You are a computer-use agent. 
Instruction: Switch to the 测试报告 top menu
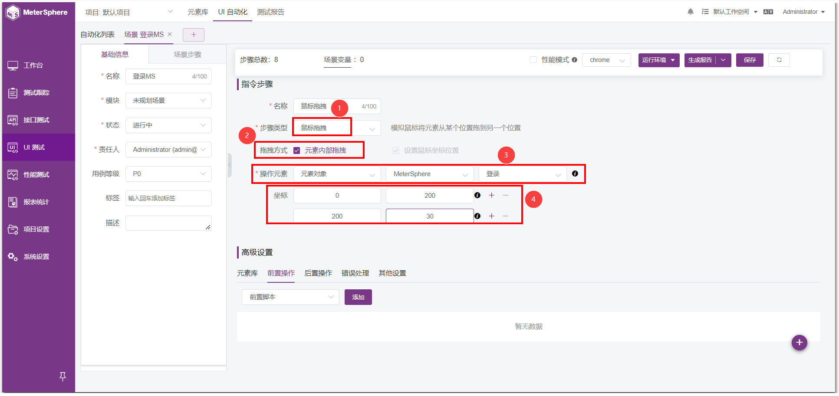coord(270,12)
